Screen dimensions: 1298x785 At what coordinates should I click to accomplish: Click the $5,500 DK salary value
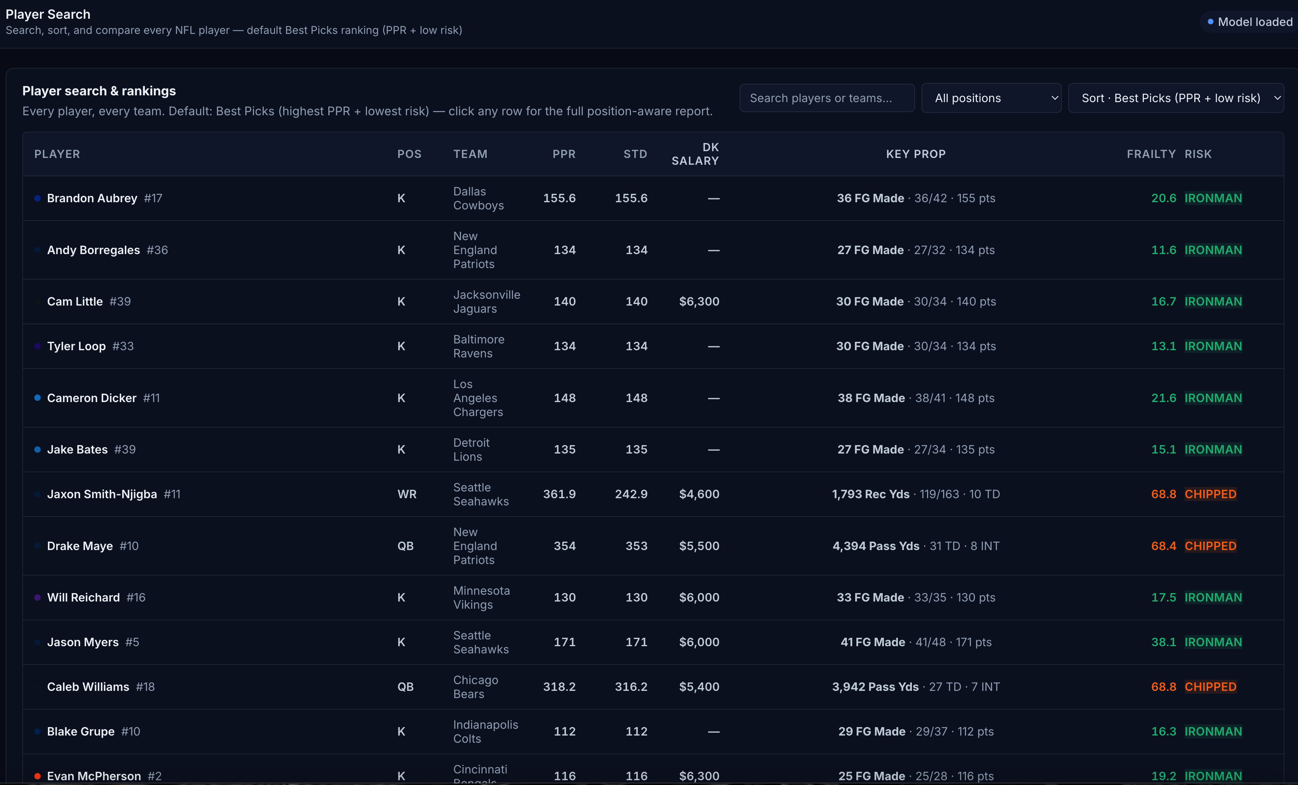click(699, 546)
